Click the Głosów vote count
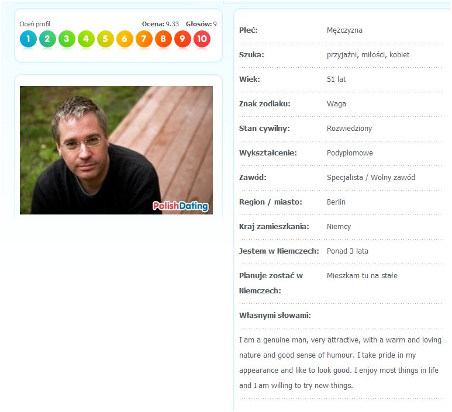This screenshot has height=412, width=452. click(201, 24)
